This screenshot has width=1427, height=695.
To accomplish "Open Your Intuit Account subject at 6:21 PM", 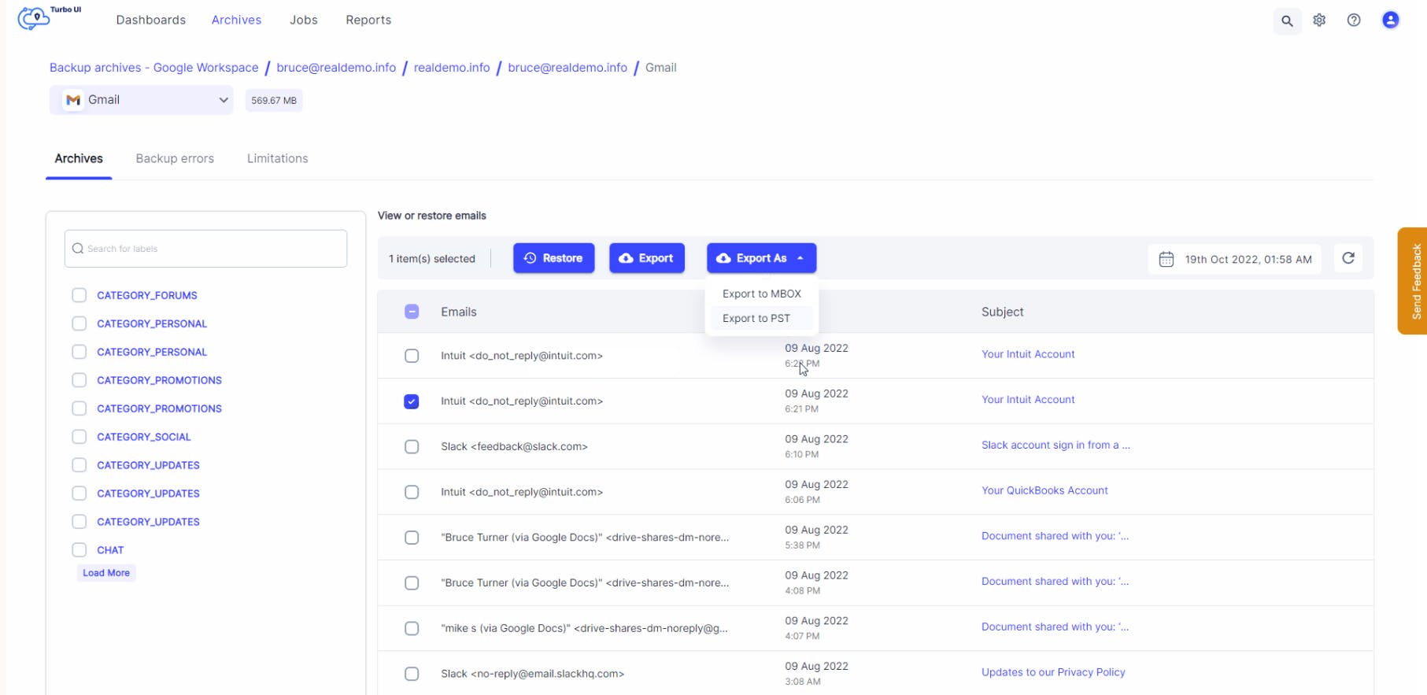I will coord(1028,400).
